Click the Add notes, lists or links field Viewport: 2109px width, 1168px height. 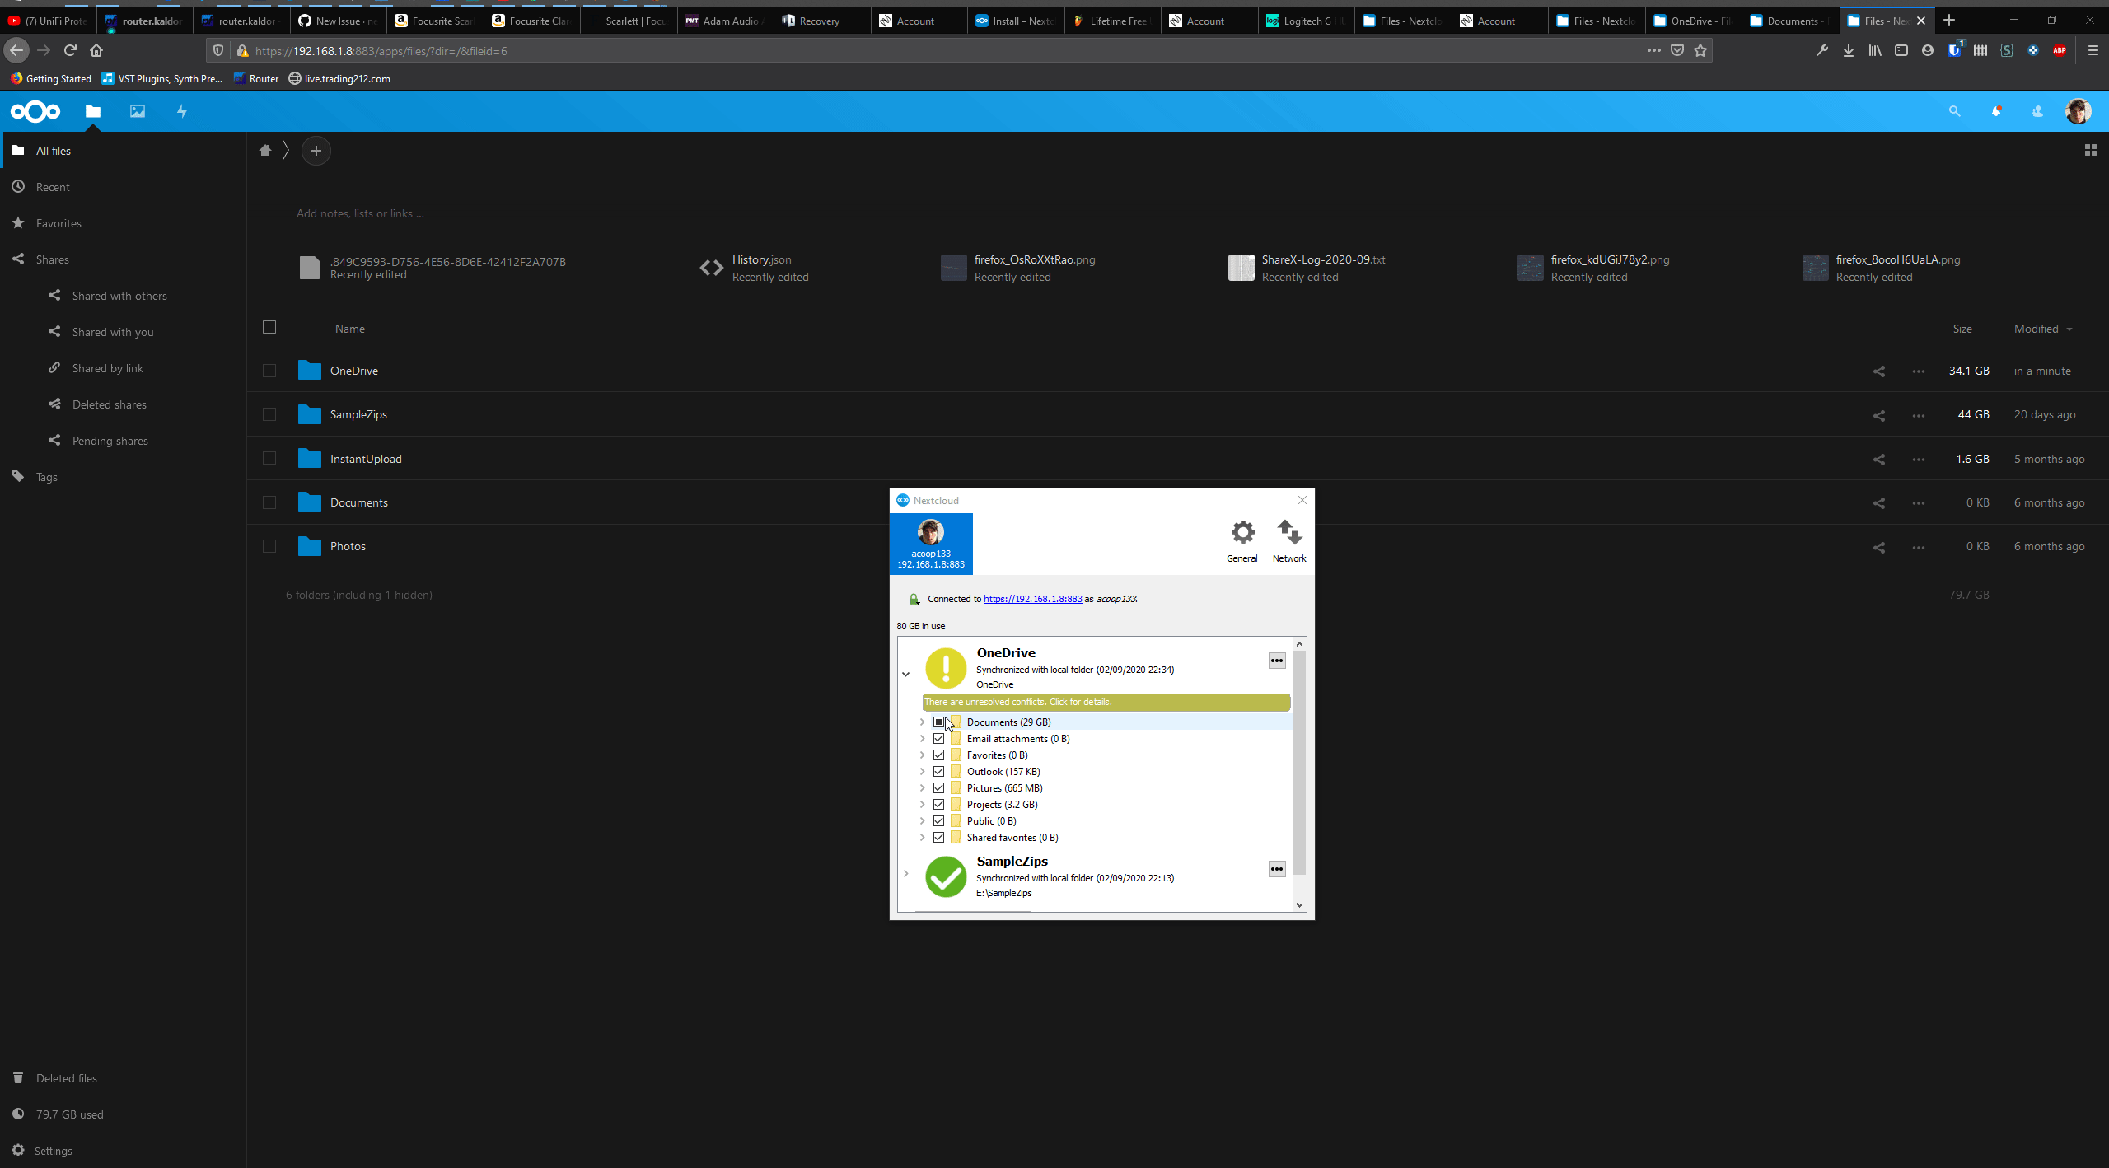360,213
